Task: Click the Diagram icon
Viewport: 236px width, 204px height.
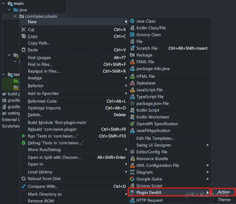Action: 132,172
